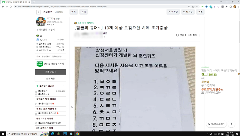Click the brain quiz image
This screenshot has height=136, width=240.
(135, 89)
